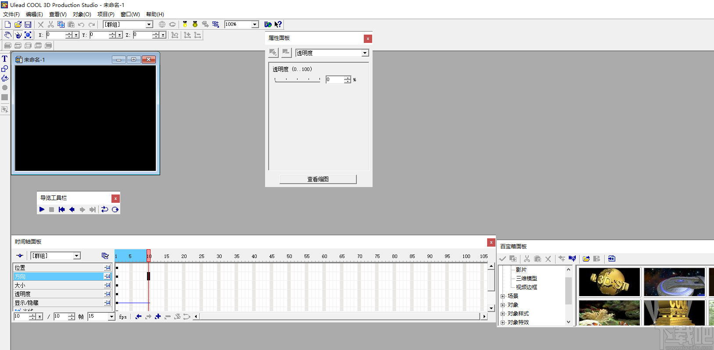Expand the 对象样式 tree node
Screen dimensions: 714x350
(x=503, y=314)
